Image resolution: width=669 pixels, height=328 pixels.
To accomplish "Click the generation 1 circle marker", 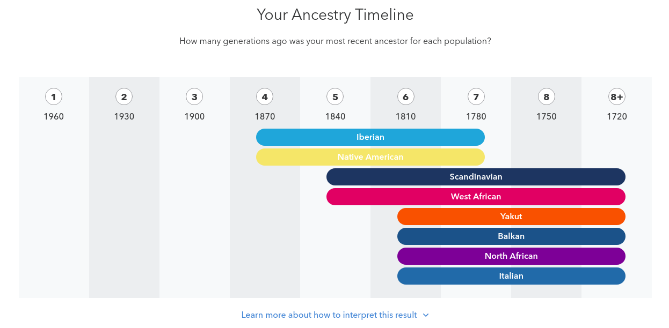I will [x=54, y=97].
